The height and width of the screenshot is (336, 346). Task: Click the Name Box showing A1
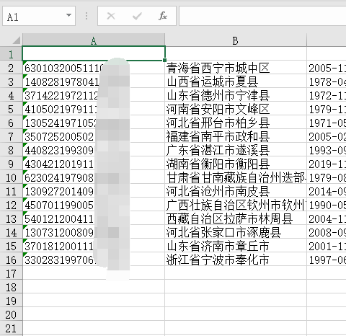pos(39,16)
